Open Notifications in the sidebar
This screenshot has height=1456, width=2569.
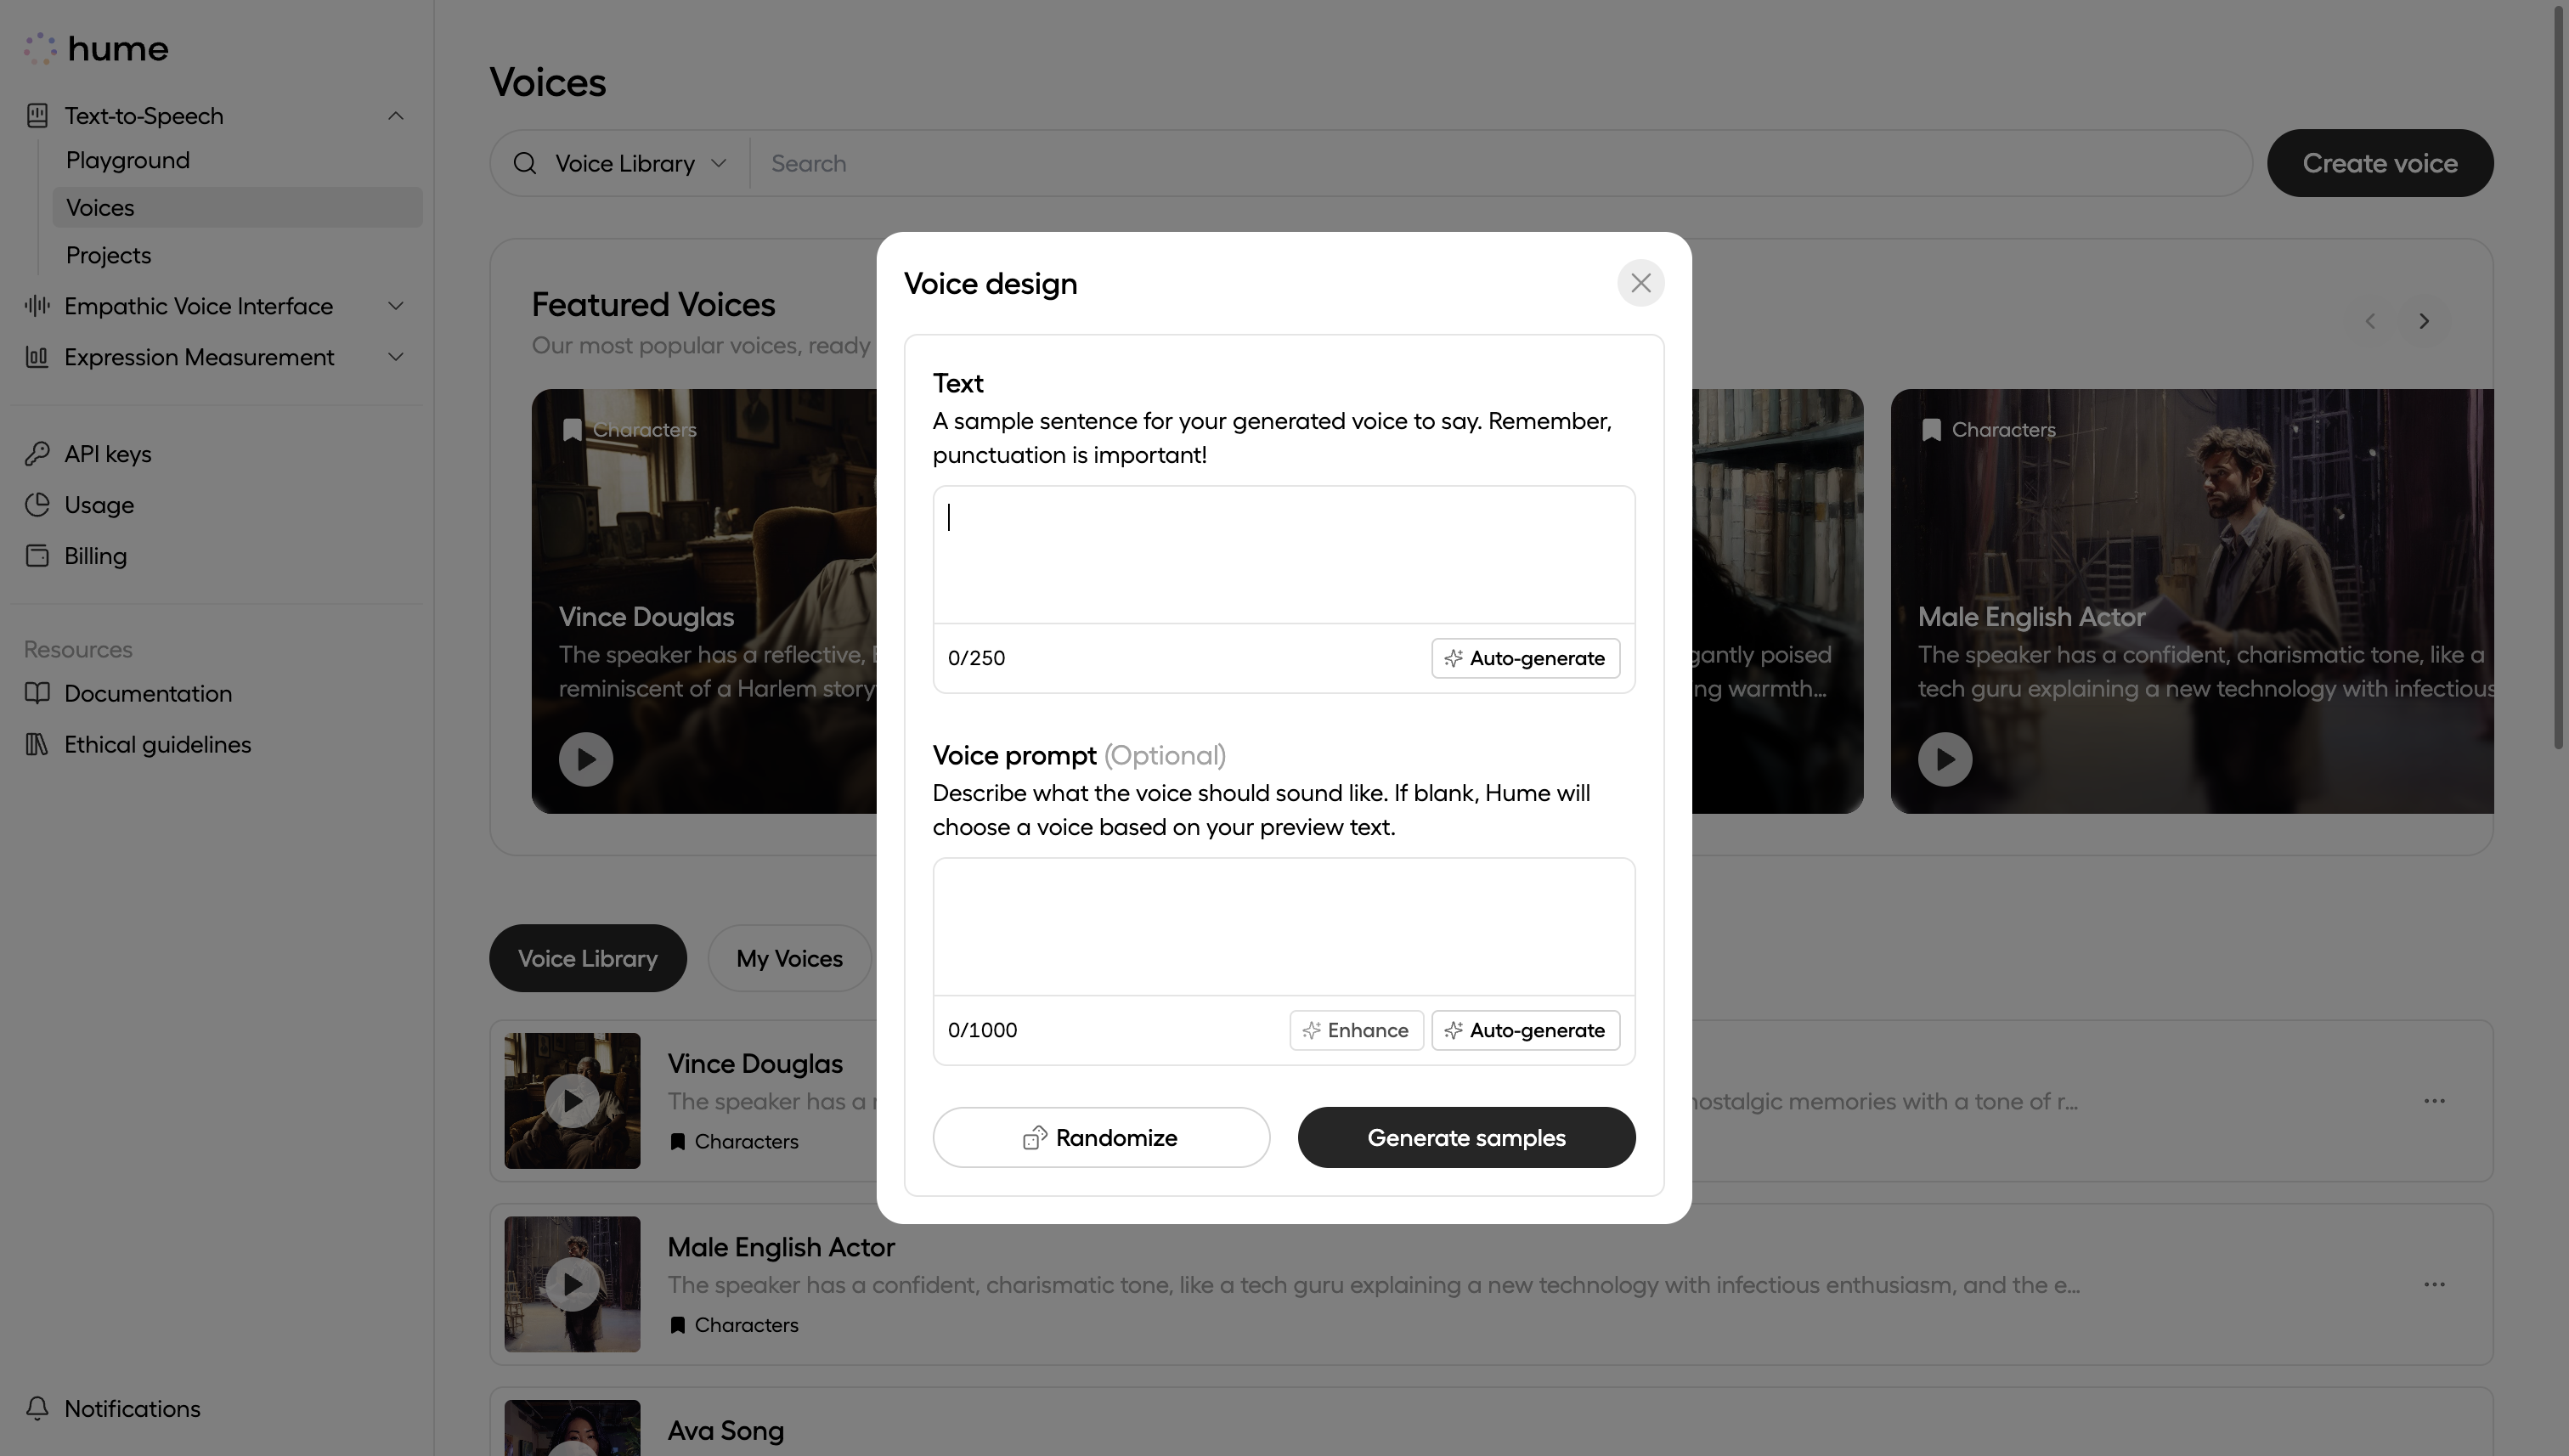tap(132, 1408)
